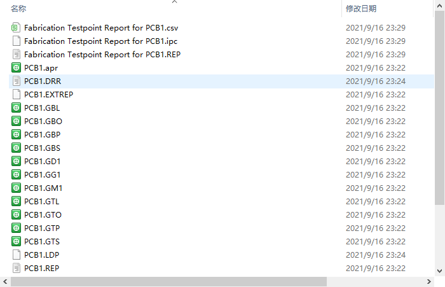Click the blank file icon of PCB1.ipc report
Viewport: 445px width, 287px height.
(x=16, y=41)
